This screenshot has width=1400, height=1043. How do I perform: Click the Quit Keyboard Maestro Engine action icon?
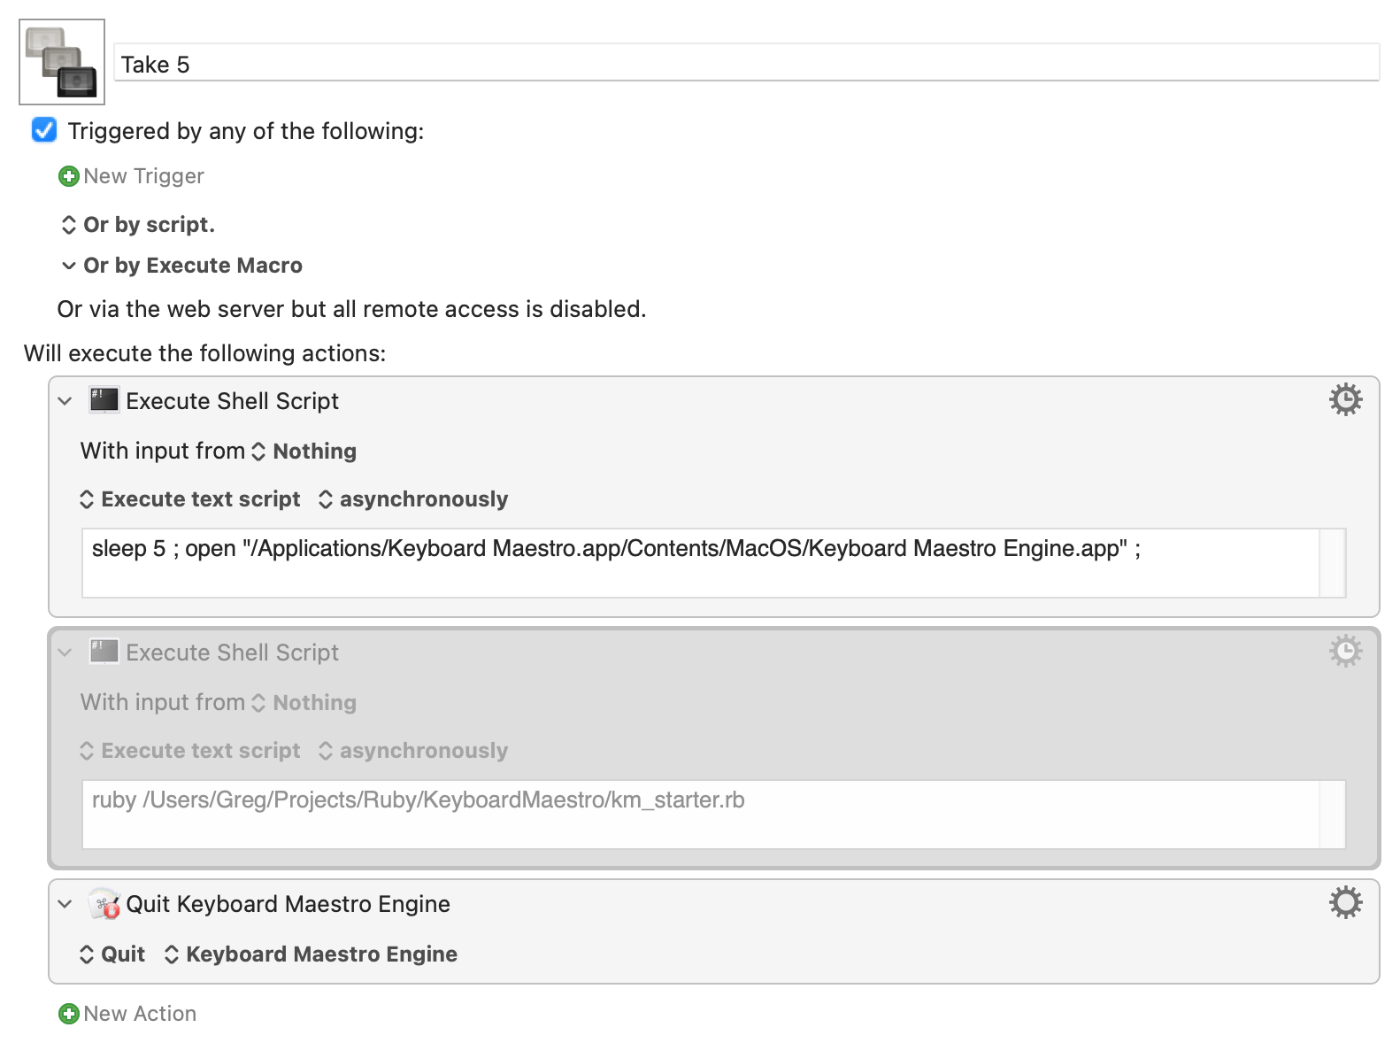click(104, 904)
